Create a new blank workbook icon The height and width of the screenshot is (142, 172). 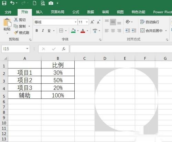point(34,3)
